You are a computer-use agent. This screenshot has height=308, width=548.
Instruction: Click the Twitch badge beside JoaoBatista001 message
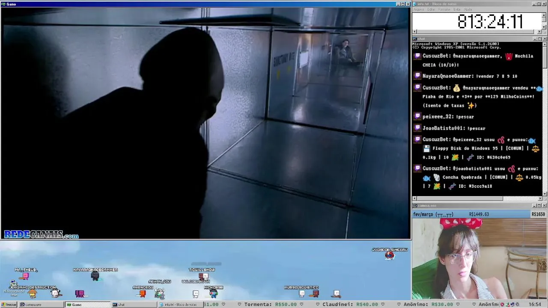pos(417,128)
